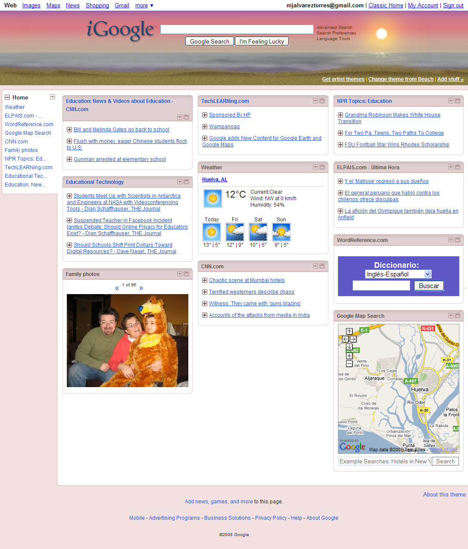Click Sunday's partly cloudy forecast icon

click(281, 232)
